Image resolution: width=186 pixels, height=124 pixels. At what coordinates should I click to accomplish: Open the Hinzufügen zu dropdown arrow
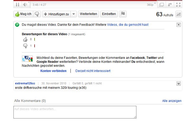point(74,14)
